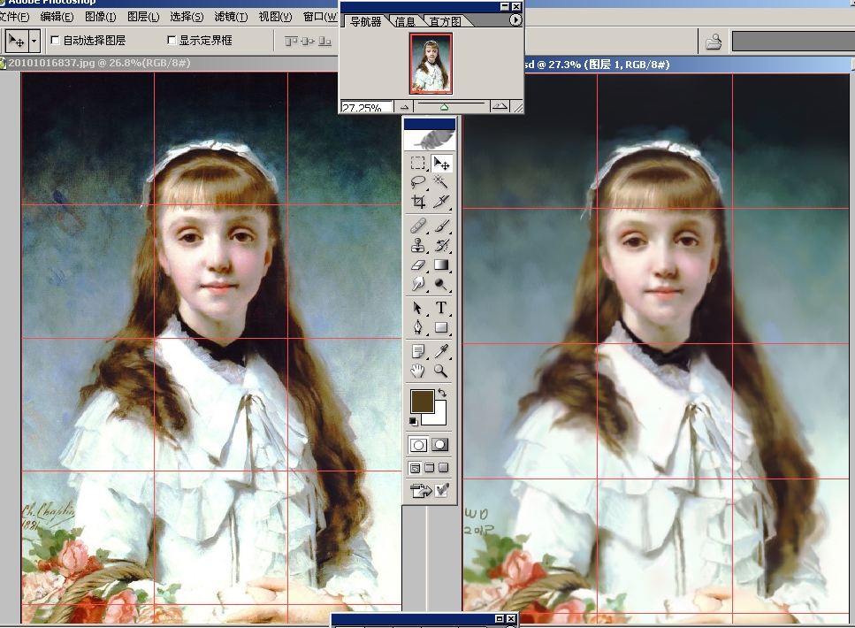The width and height of the screenshot is (855, 628).
Task: Select the Path Selection tool
Action: (418, 309)
